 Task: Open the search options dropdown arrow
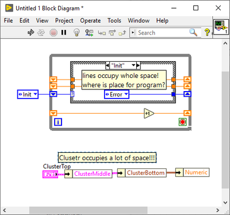point(133,32)
